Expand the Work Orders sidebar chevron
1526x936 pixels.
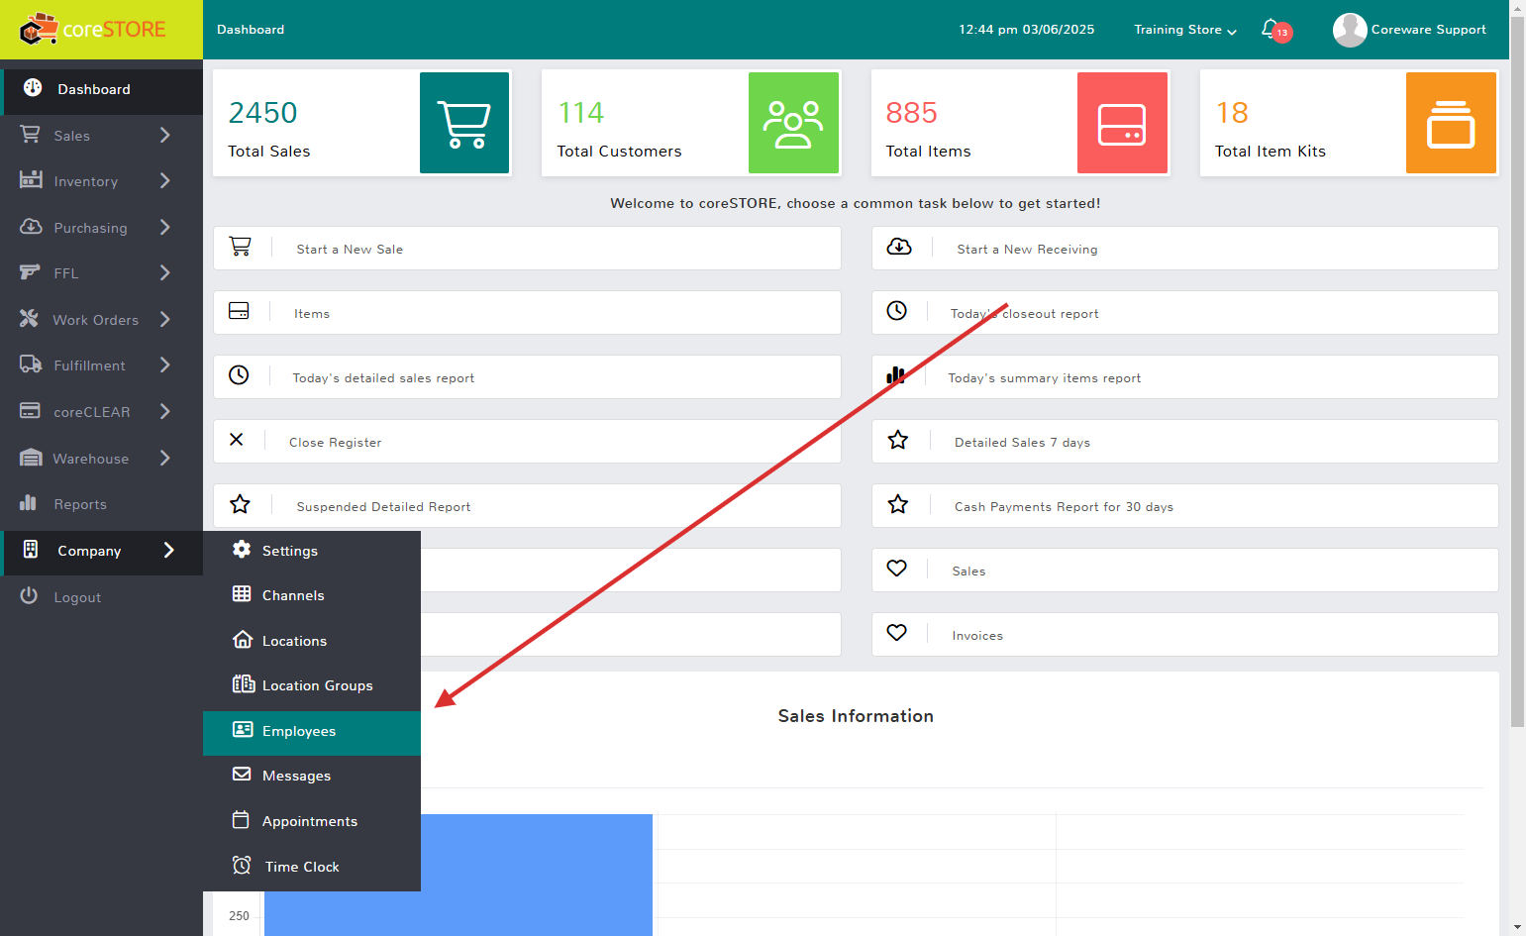point(165,319)
